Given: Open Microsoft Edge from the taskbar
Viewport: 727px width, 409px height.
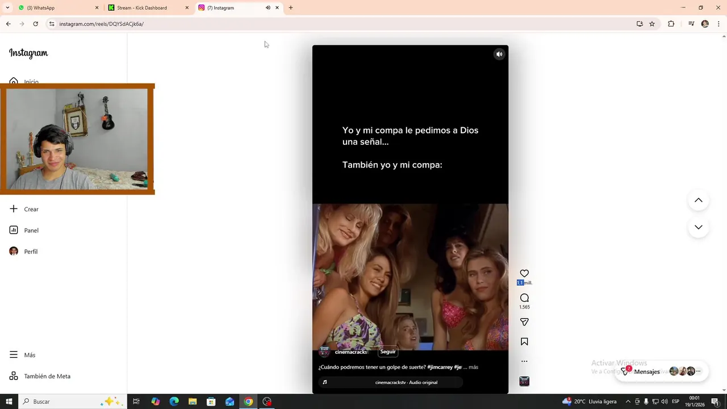Looking at the screenshot, I should coord(174,402).
